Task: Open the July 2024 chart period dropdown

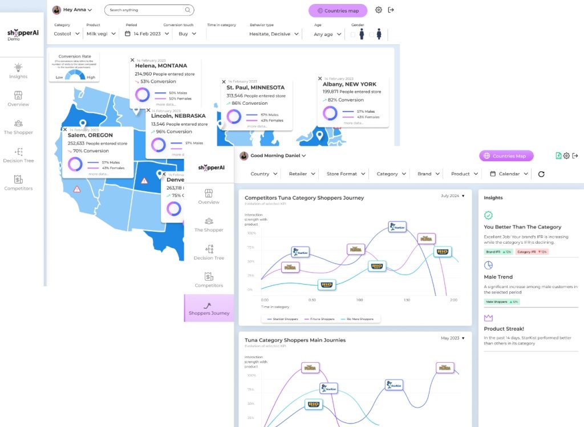Action: pyautogui.click(x=452, y=196)
